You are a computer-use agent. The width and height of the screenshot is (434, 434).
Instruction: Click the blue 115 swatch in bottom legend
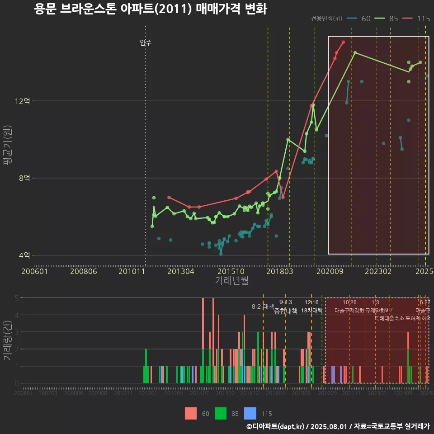(250, 414)
